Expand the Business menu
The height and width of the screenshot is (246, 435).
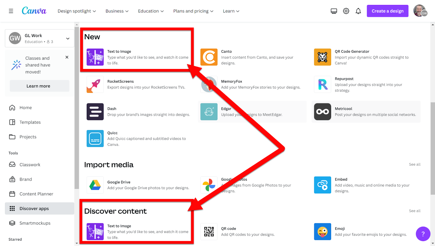117,11
